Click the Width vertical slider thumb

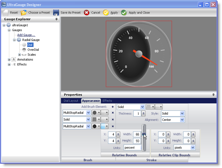click(144, 134)
